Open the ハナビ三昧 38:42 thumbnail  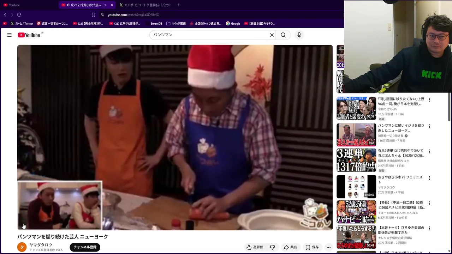point(356,212)
